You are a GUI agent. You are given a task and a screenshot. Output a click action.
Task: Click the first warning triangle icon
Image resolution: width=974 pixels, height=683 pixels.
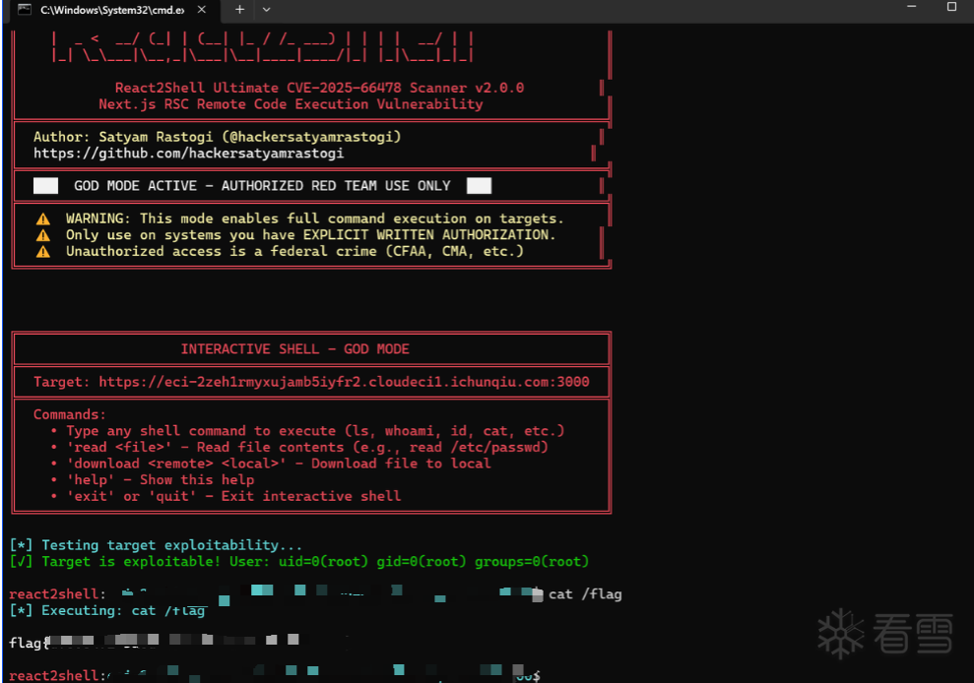(x=43, y=218)
